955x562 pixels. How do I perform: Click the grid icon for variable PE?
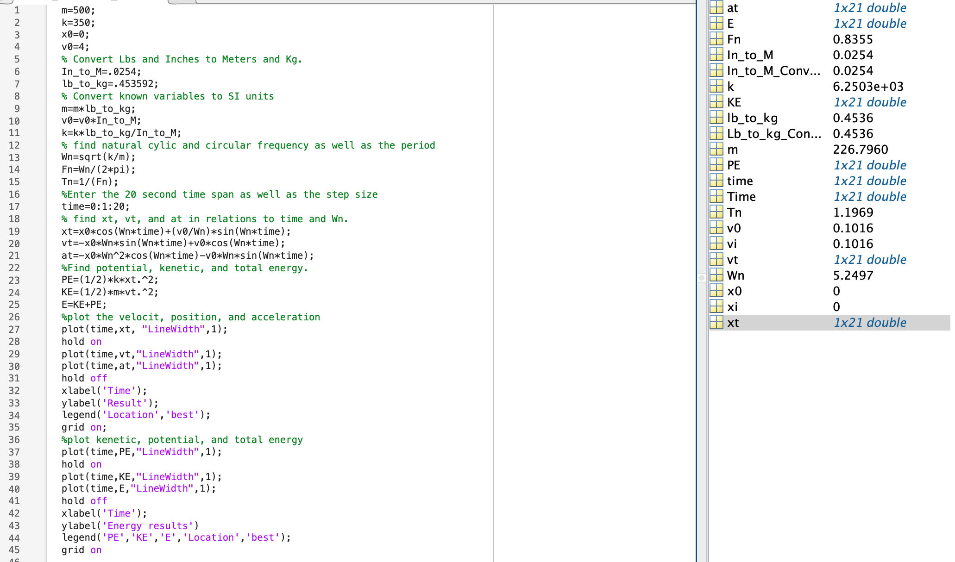click(716, 165)
